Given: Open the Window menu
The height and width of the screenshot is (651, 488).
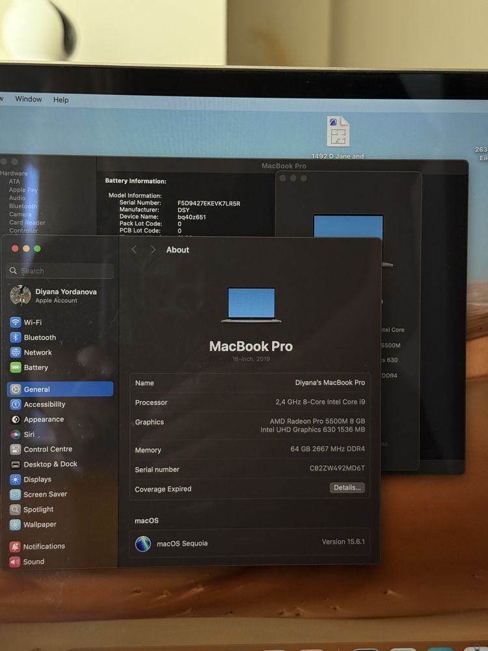Looking at the screenshot, I should pyautogui.click(x=28, y=99).
